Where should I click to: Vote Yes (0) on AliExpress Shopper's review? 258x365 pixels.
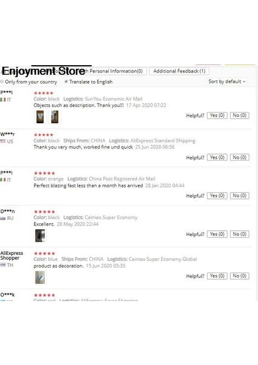tap(217, 276)
